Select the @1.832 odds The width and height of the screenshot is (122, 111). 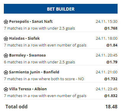[x=111, y=96]
